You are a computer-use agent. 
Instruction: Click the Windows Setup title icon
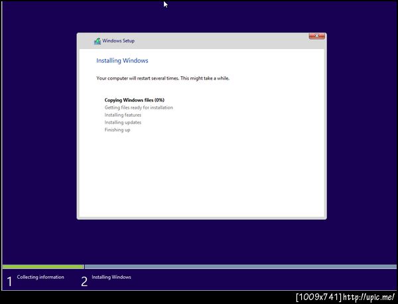point(98,41)
